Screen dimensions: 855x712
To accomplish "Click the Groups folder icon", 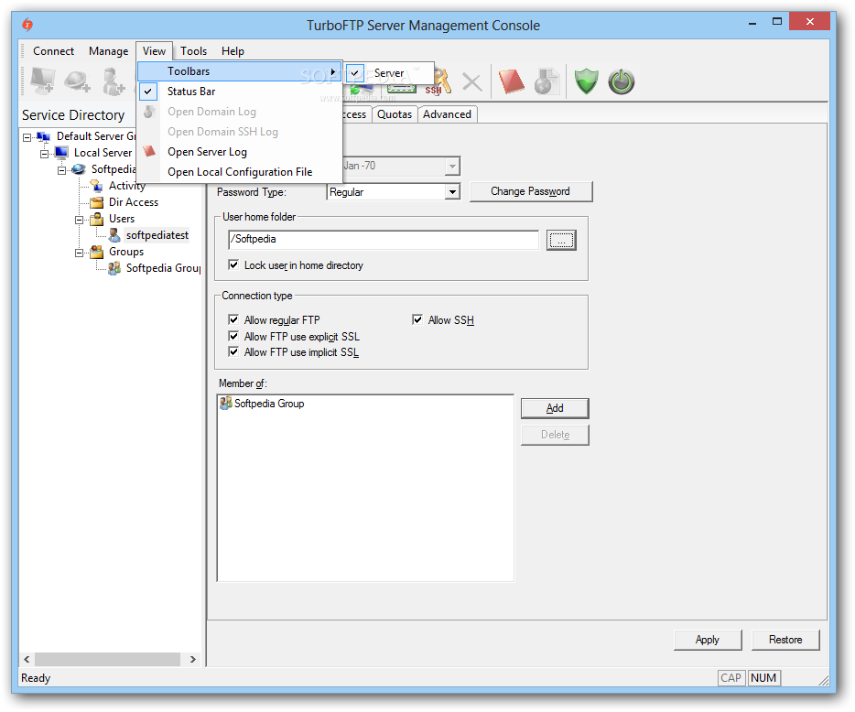I will point(96,252).
